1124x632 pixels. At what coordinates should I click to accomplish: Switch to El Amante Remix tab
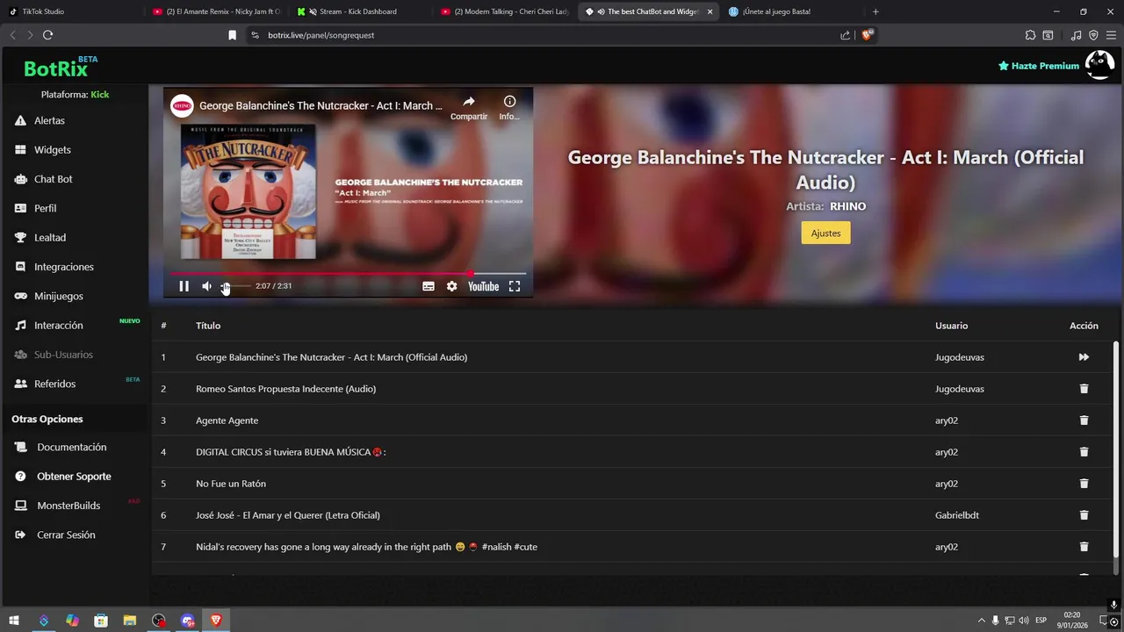216,11
